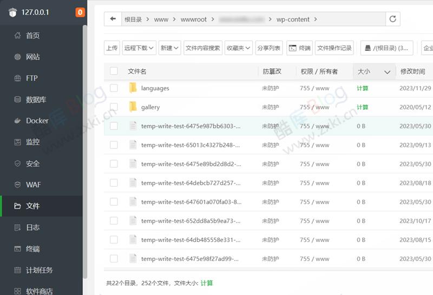Click the 日志 logs icon in sidebar

17,227
